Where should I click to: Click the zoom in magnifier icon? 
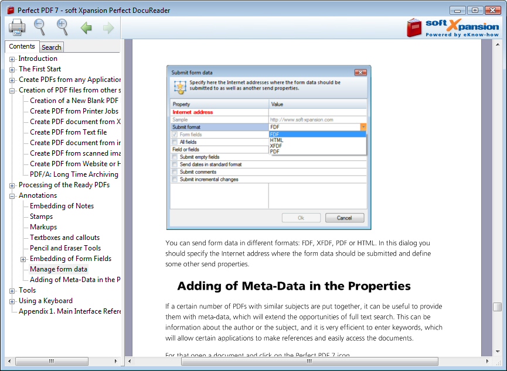(x=62, y=27)
